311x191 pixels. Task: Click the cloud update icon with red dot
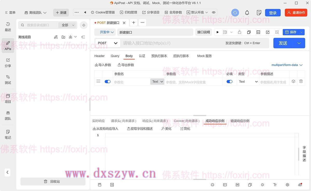(300, 185)
